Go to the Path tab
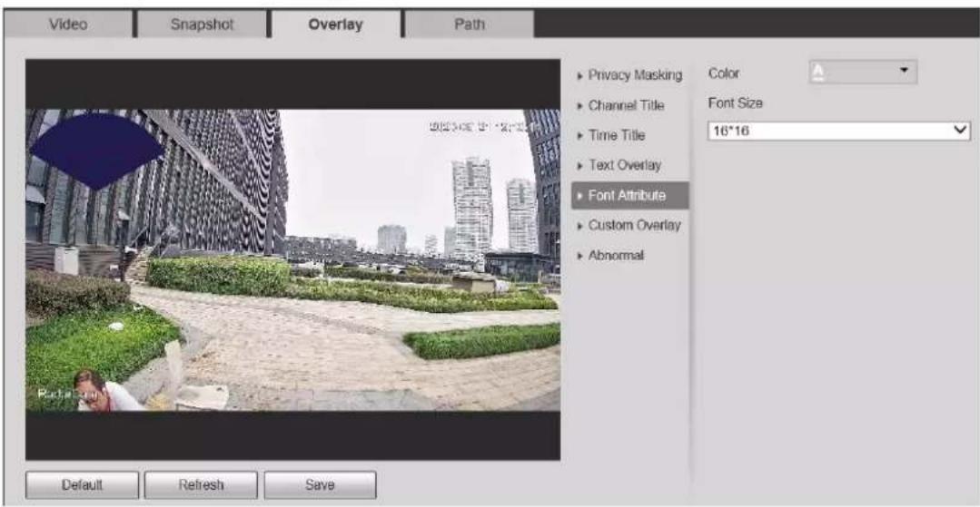 point(470,24)
